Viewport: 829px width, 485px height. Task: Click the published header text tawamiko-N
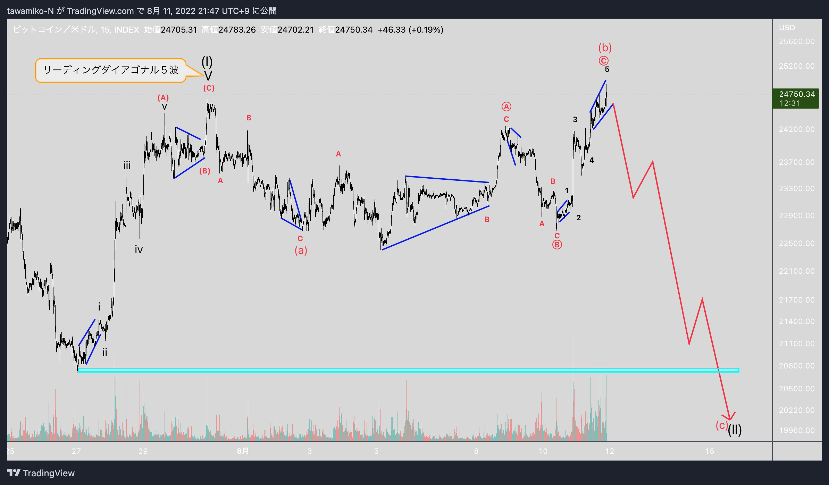[30, 11]
